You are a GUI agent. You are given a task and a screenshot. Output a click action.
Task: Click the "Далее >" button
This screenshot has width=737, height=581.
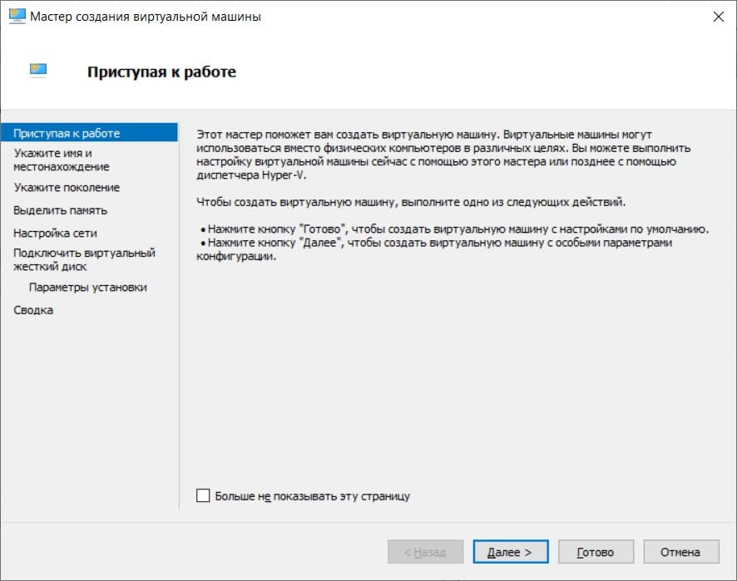coord(510,551)
